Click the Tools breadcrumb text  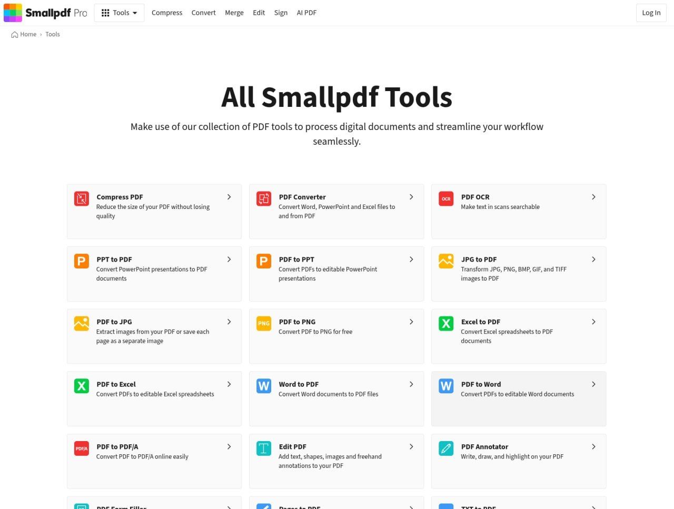click(x=53, y=34)
